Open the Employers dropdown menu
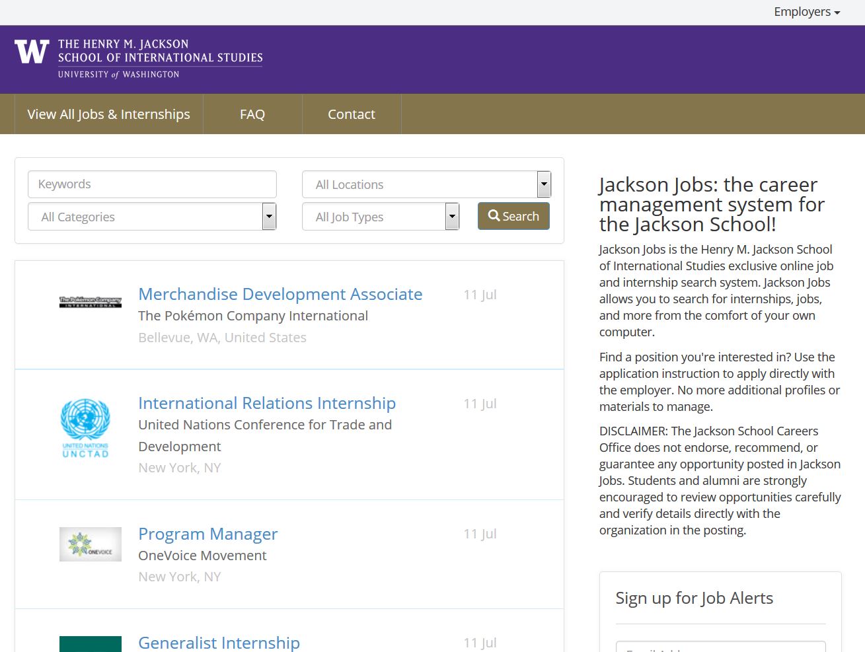 tap(807, 12)
